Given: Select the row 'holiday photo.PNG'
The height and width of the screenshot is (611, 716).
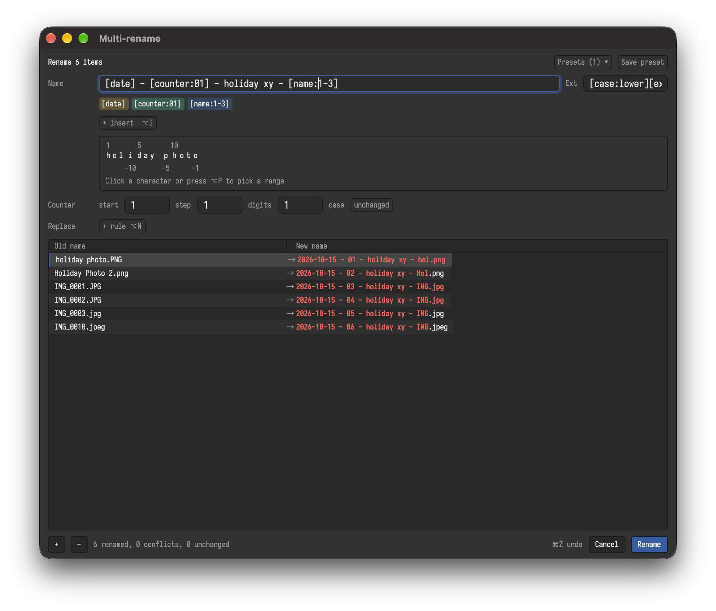Looking at the screenshot, I should [250, 260].
